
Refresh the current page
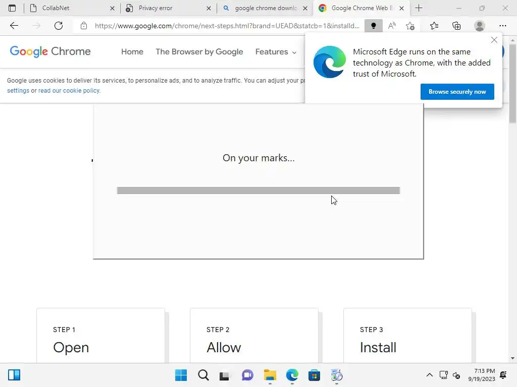59,26
